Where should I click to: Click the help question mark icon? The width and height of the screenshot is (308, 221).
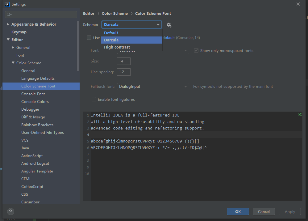pos(10,212)
